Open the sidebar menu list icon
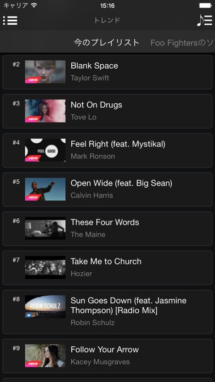215x382 pixels. coord(10,20)
